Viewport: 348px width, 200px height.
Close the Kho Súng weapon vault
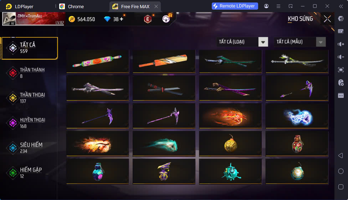click(327, 19)
